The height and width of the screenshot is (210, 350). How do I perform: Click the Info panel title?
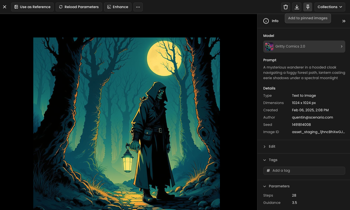(275, 21)
